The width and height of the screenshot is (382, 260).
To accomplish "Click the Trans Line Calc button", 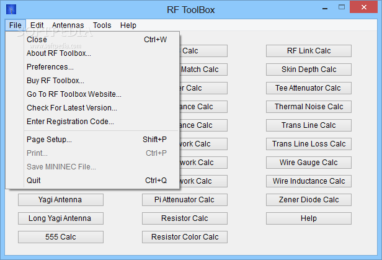I will pyautogui.click(x=309, y=125).
